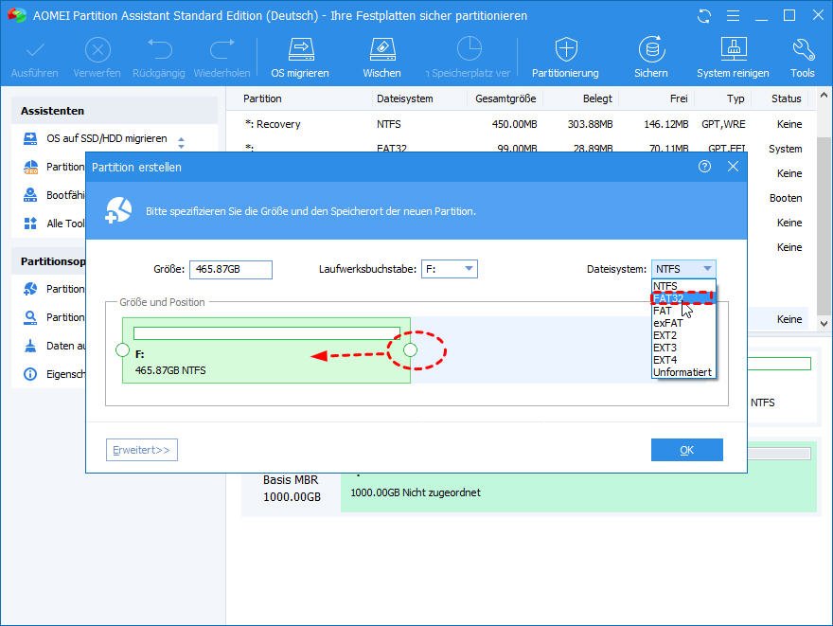Viewport: 833px width, 626px height.
Task: Click the Gesamtgröße column header
Action: coord(505,98)
